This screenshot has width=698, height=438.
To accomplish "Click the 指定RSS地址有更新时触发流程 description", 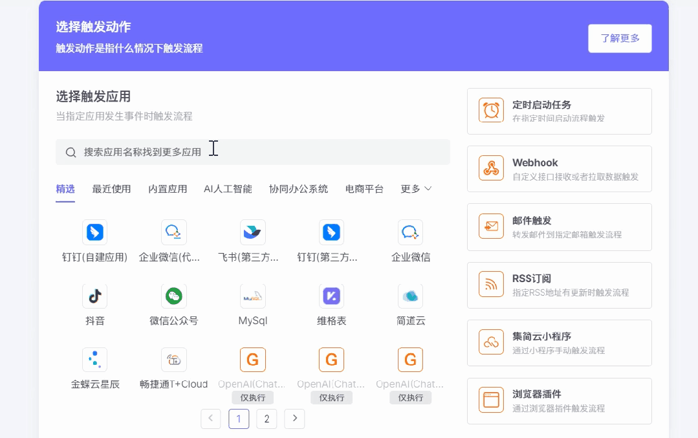I will tap(571, 292).
